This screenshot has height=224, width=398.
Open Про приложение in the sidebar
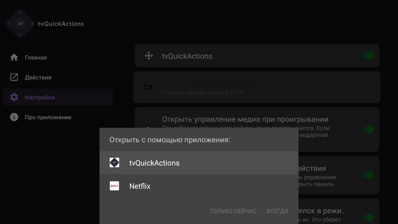[58, 117]
